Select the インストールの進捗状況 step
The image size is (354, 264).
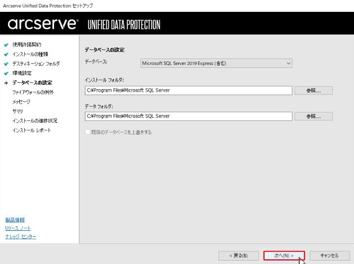[35, 121]
